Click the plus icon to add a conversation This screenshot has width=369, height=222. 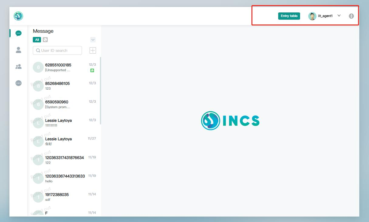93,51
